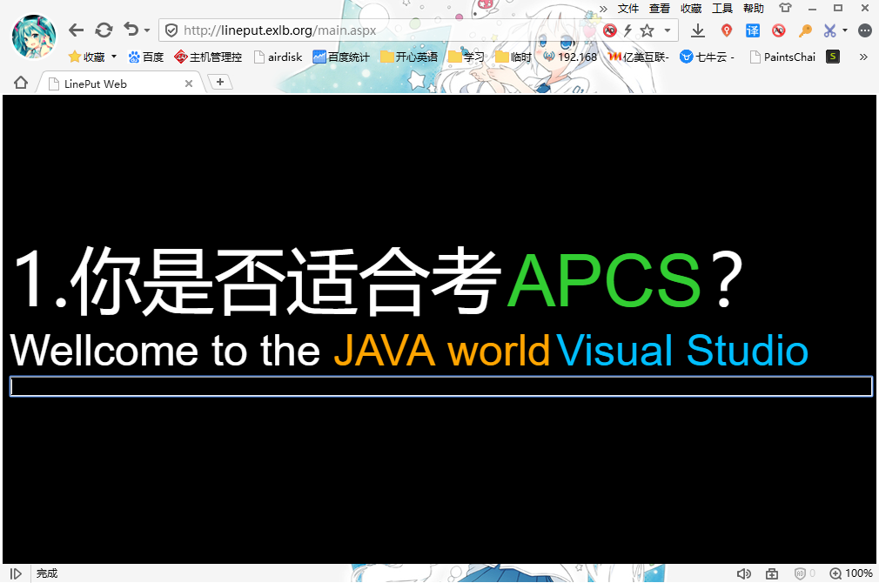879x583 pixels.
Task: Click the 收藏 star bookmarks button
Action: (x=86, y=57)
